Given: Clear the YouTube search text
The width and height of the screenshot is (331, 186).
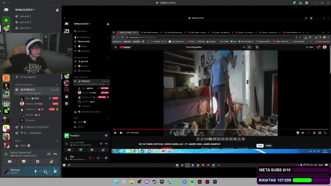Looking at the screenshot, I should point(244,47).
